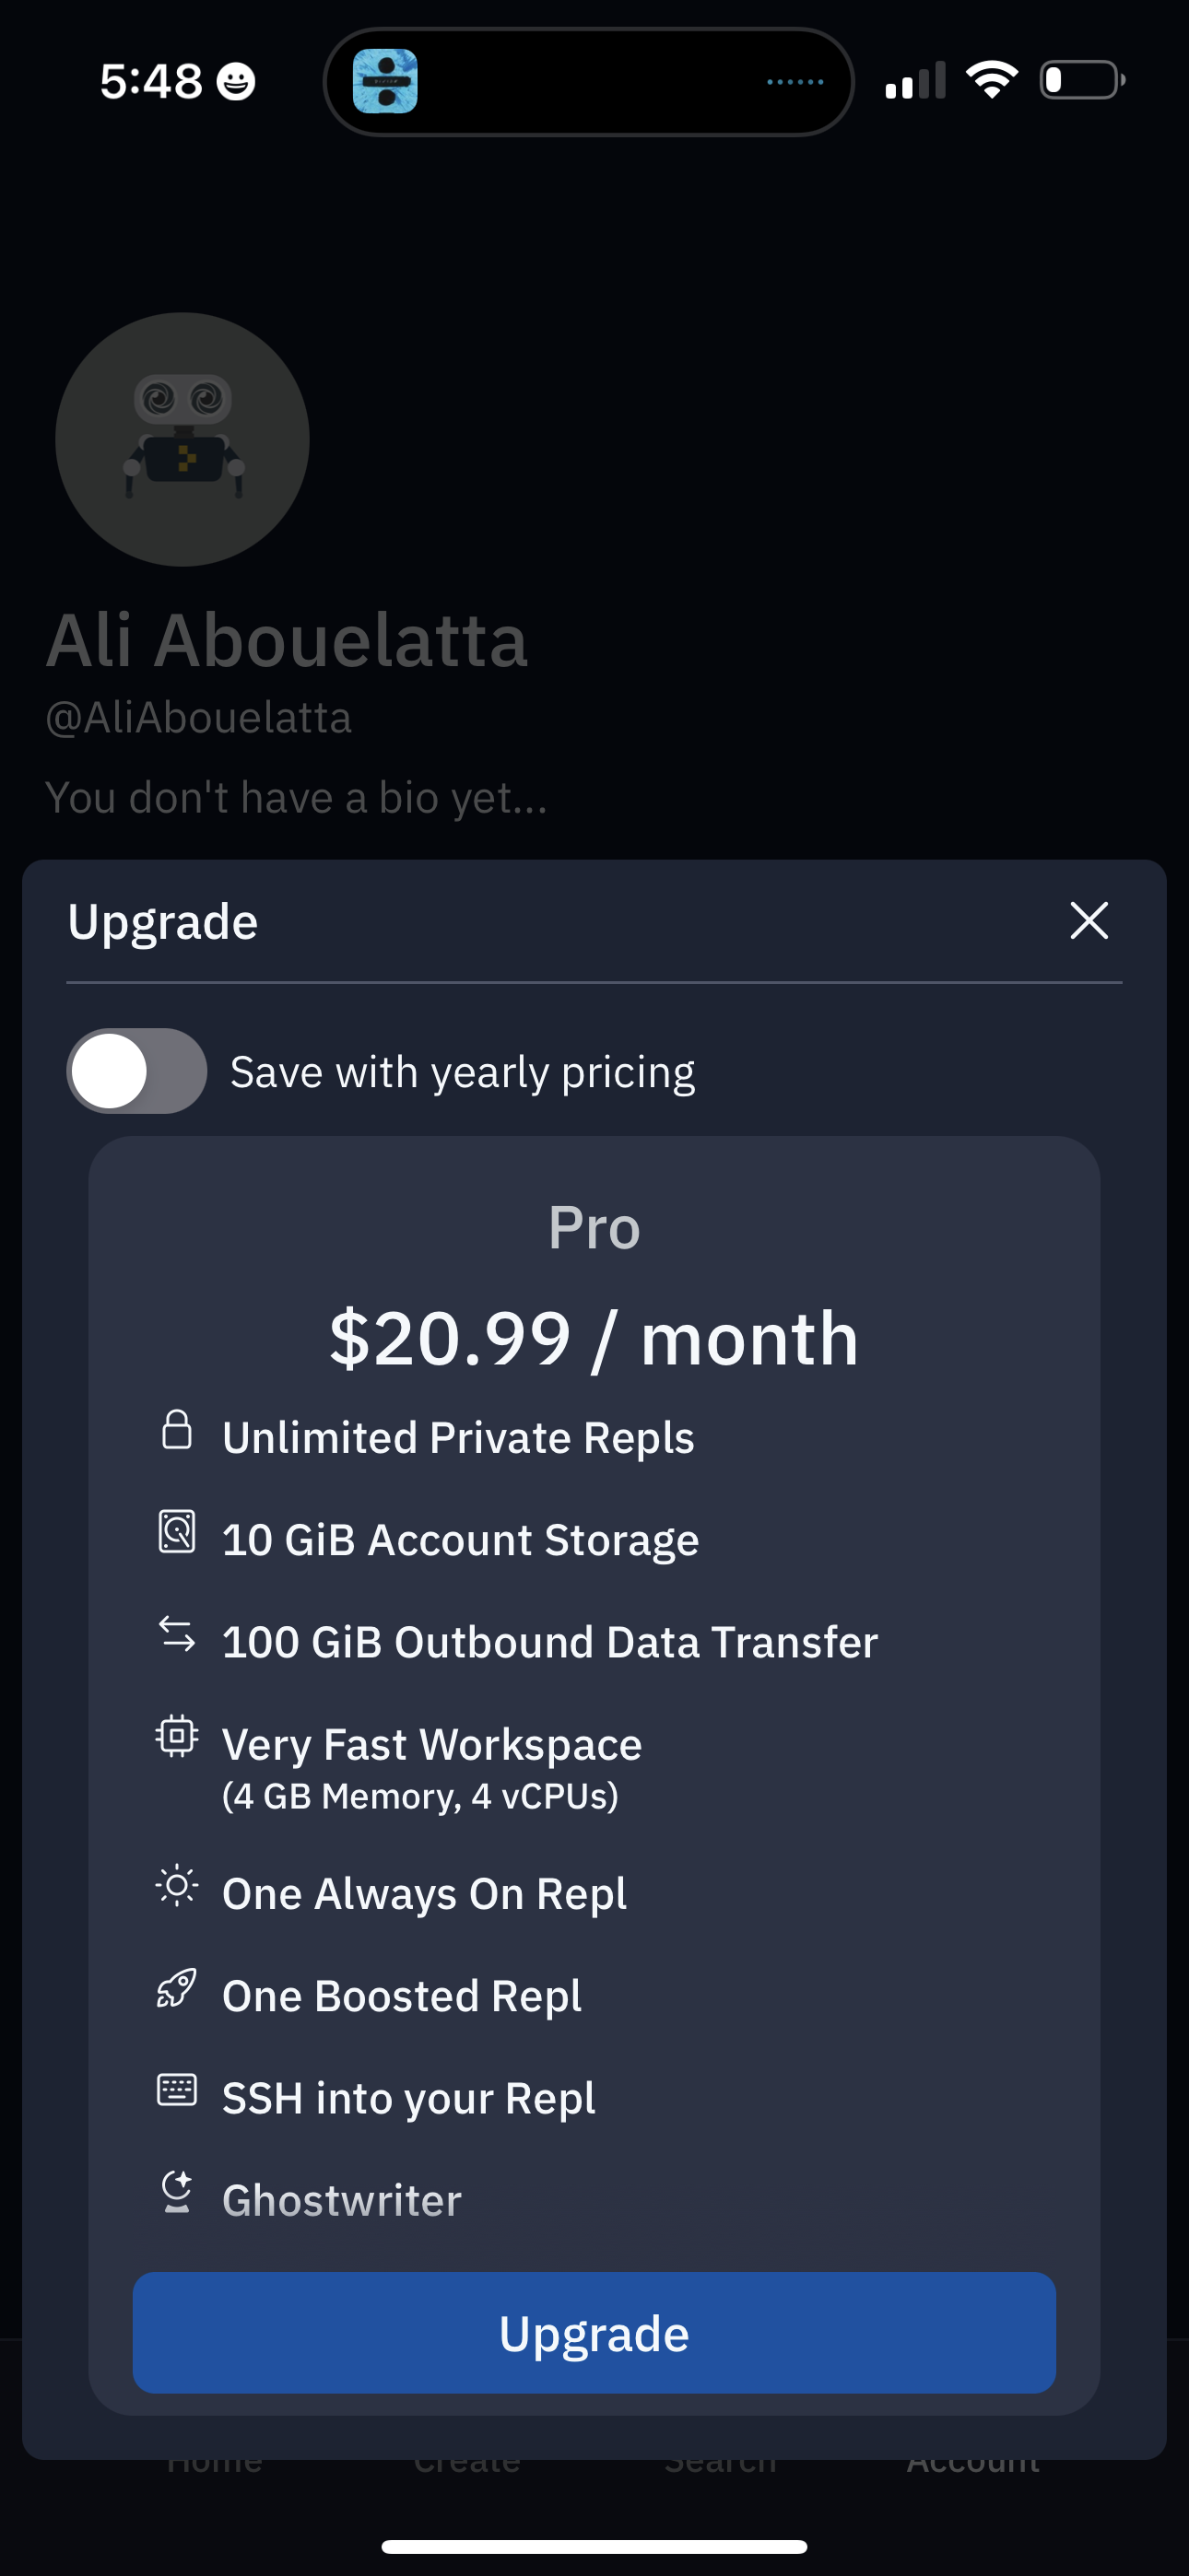Viewport: 1189px width, 2576px height.
Task: Tap the lock icon for Private Repls
Action: coord(177,1430)
